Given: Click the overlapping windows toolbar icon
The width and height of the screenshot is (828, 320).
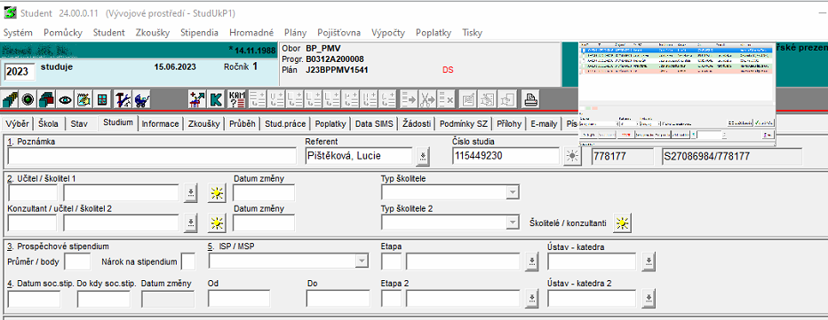Looking at the screenshot, I should coord(46,98).
